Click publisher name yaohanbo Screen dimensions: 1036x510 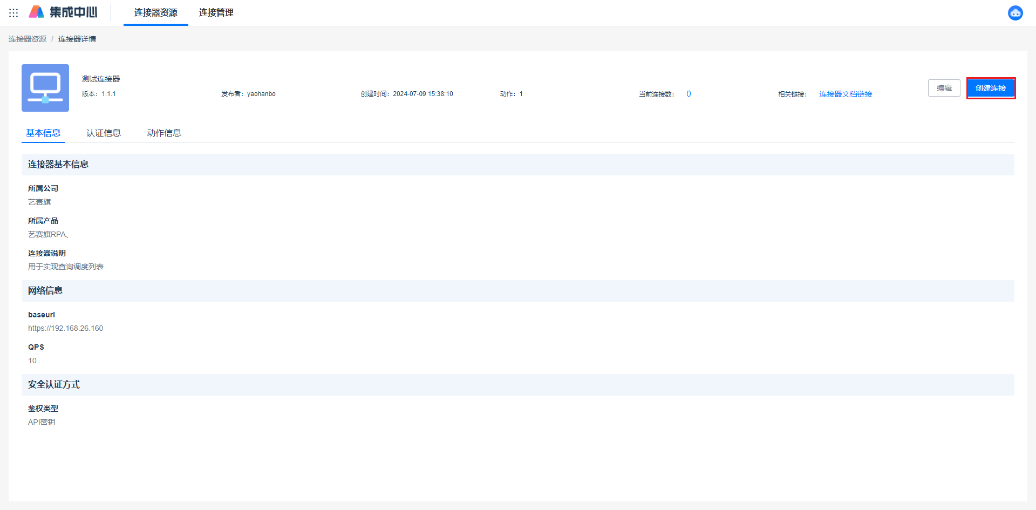click(261, 94)
